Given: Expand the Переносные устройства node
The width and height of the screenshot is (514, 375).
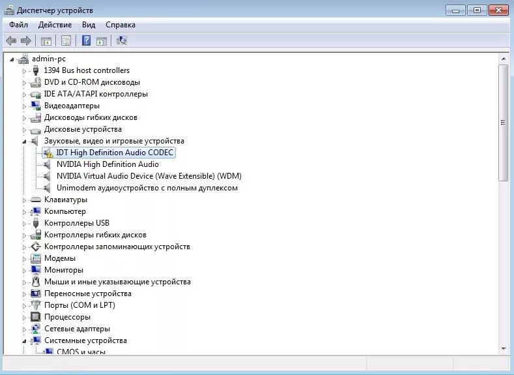Looking at the screenshot, I should 24,294.
